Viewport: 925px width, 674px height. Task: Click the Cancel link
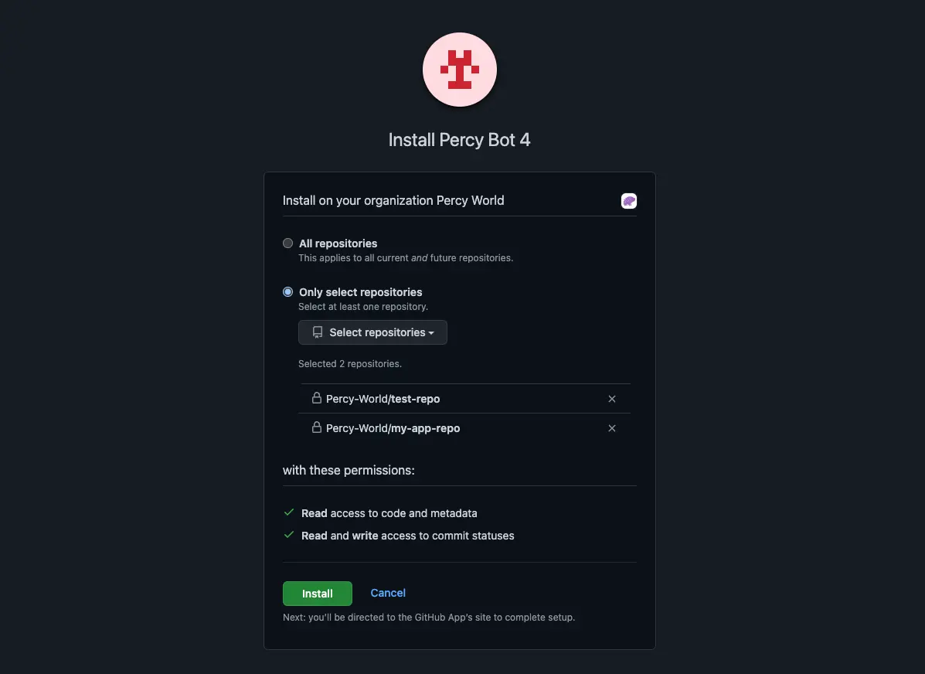tap(388, 593)
